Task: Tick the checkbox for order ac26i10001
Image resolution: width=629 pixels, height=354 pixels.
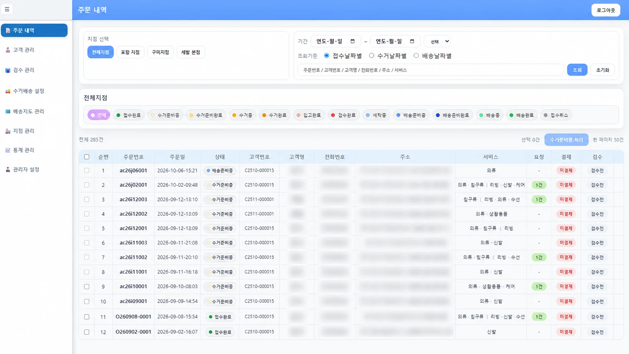Action: (87, 287)
